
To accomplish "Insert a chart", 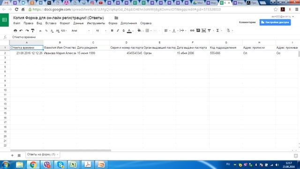I will (204, 31).
